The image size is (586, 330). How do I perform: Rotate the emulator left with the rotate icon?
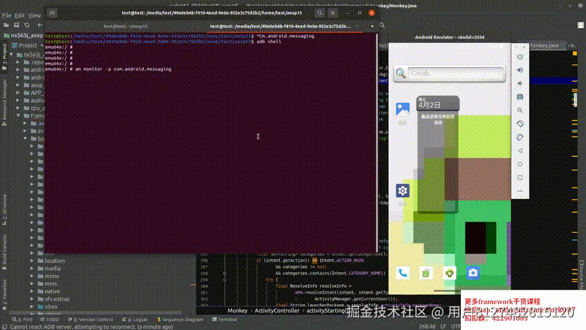[x=520, y=124]
